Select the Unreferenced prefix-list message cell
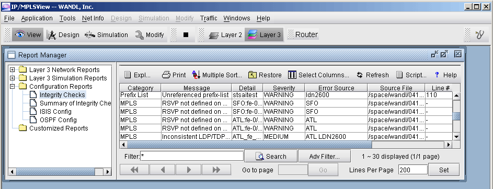493x189 pixels. click(x=197, y=95)
